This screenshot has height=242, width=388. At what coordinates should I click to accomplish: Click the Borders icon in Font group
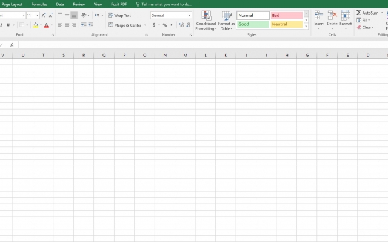22,25
